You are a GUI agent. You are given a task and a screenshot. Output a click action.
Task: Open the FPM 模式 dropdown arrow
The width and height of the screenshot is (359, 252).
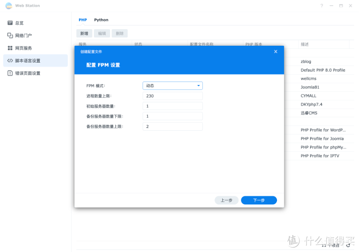pos(198,85)
